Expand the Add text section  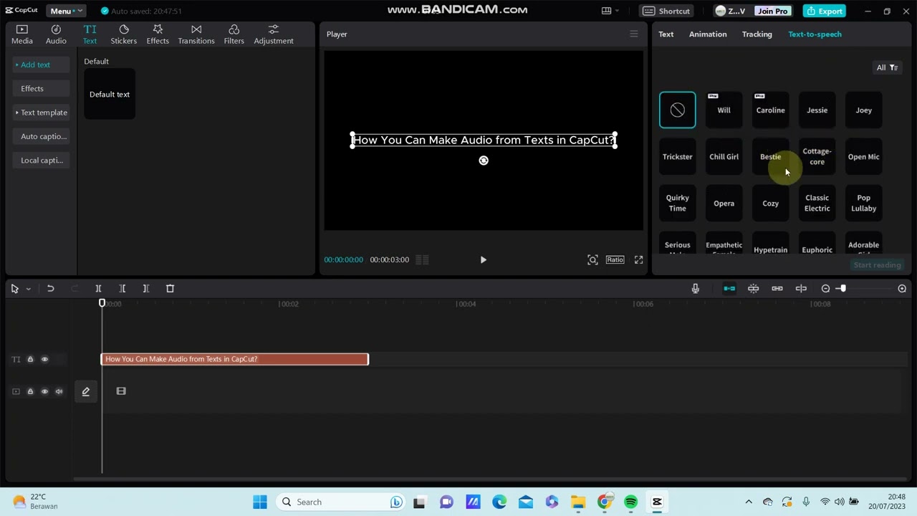(41, 64)
